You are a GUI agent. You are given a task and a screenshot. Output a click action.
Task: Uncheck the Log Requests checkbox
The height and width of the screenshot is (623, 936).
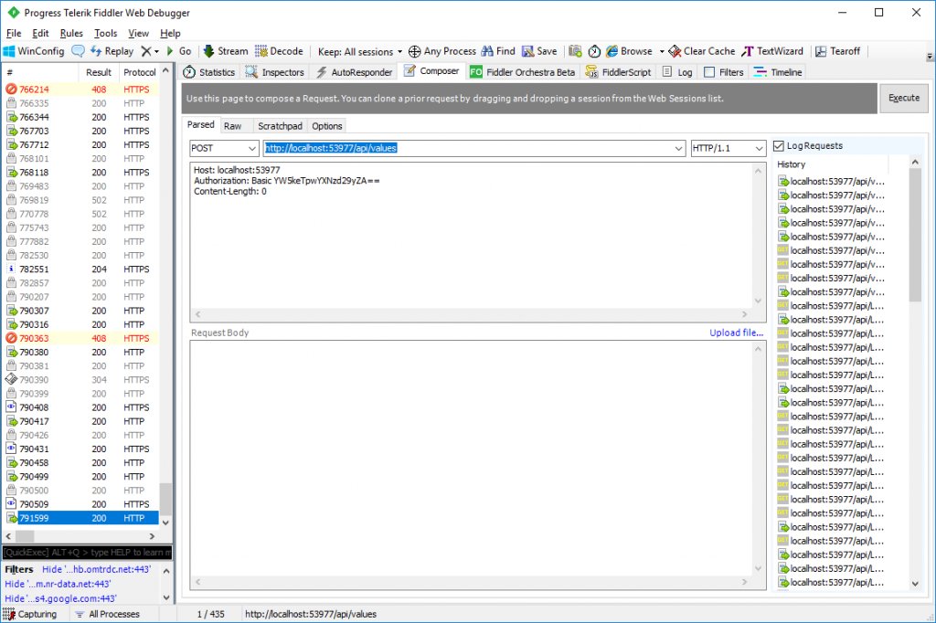point(779,145)
